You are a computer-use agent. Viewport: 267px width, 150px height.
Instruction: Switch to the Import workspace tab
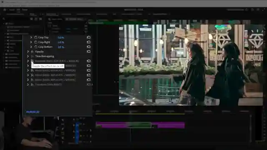coord(12,10)
